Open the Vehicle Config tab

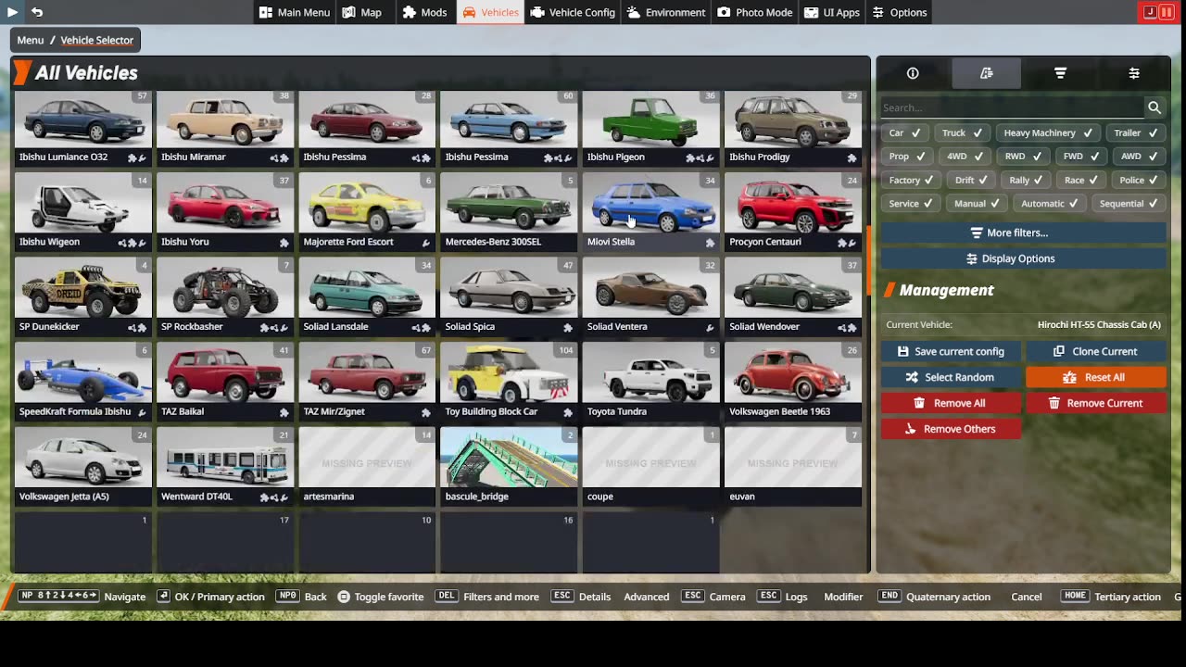pyautogui.click(x=573, y=12)
